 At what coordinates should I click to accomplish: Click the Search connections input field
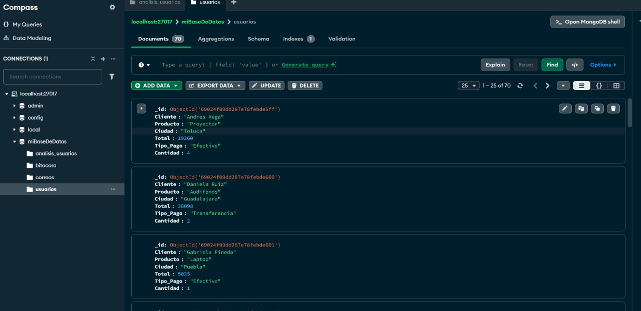(x=53, y=76)
